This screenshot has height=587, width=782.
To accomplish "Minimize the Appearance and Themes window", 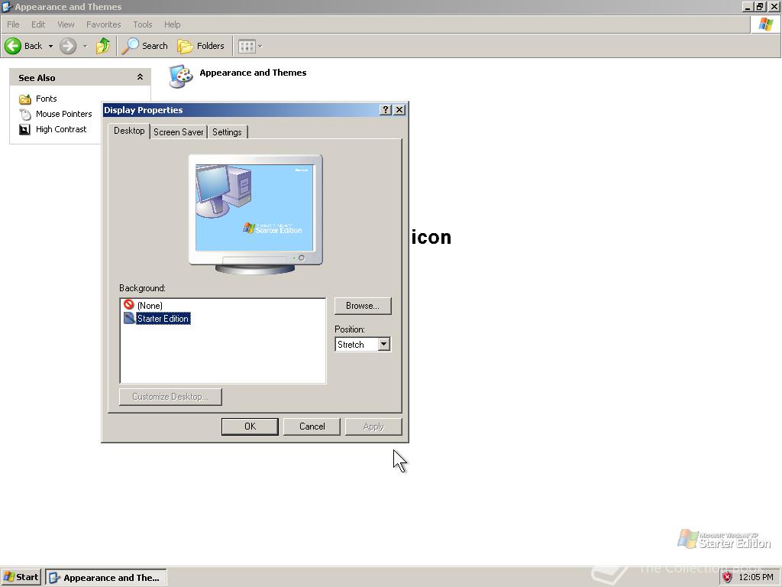I will pyautogui.click(x=748, y=6).
